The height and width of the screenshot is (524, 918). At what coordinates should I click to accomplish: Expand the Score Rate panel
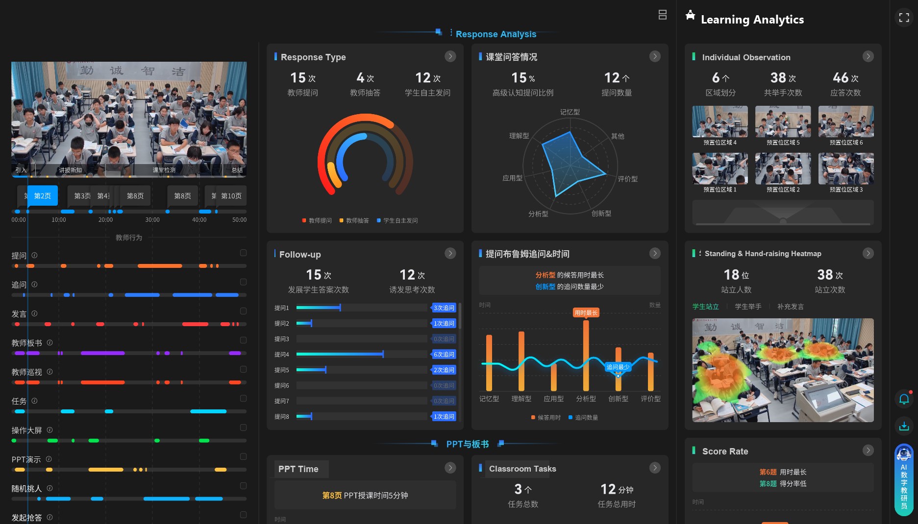868,450
